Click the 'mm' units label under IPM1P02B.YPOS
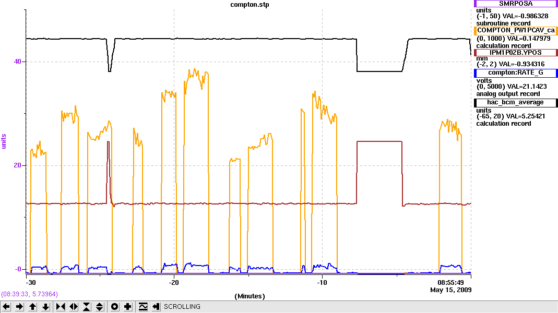 (482, 58)
